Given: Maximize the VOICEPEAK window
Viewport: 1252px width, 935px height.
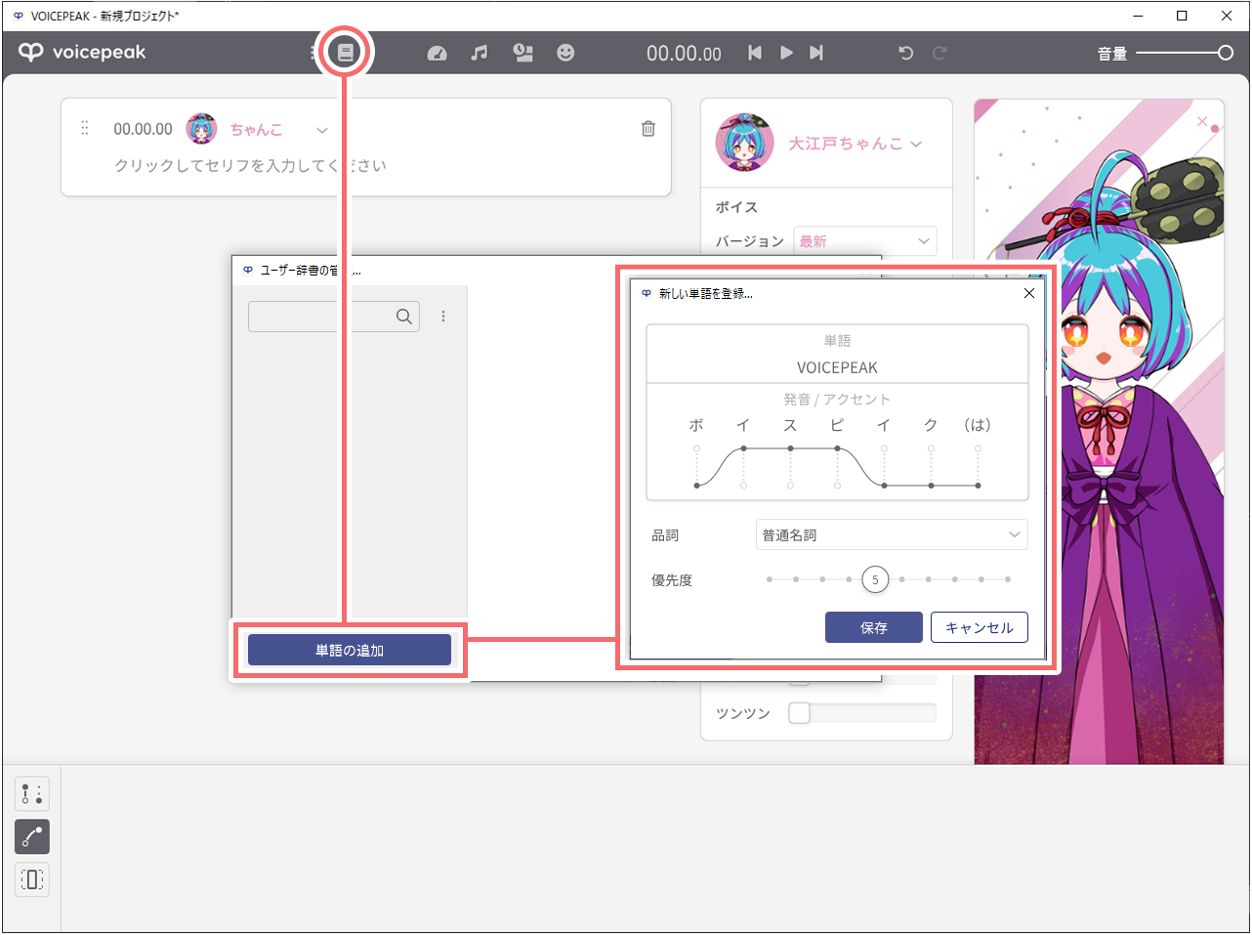Looking at the screenshot, I should tap(1183, 16).
